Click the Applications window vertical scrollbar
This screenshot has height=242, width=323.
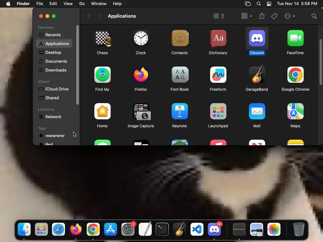(x=320, y=62)
